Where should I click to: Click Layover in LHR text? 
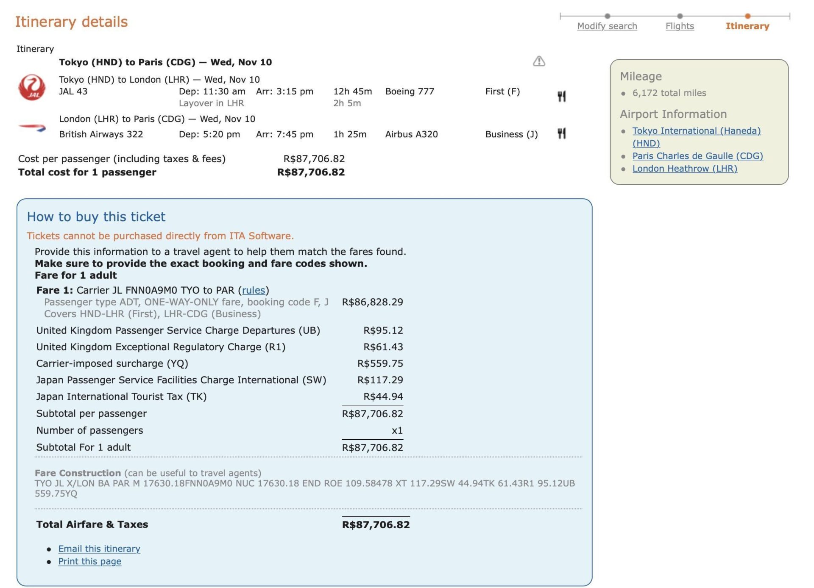point(211,103)
